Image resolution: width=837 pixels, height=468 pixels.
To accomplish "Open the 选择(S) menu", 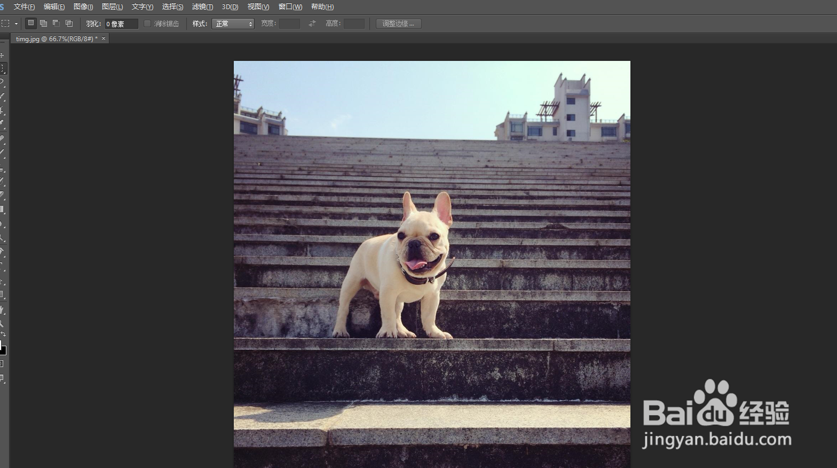I will [x=172, y=7].
